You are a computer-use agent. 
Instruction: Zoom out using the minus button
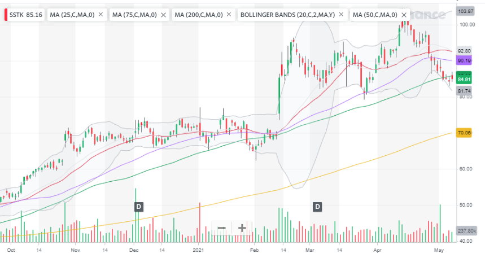coord(222,228)
